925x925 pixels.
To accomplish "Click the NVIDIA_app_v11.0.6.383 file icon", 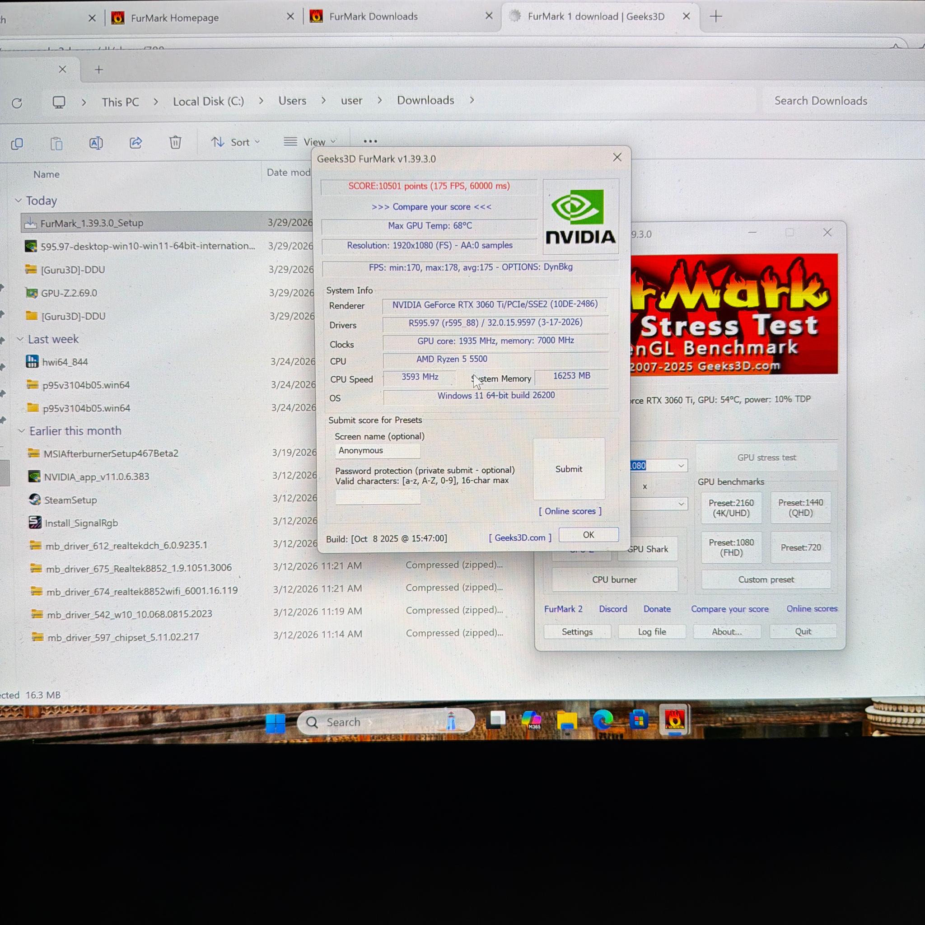I will (34, 477).
